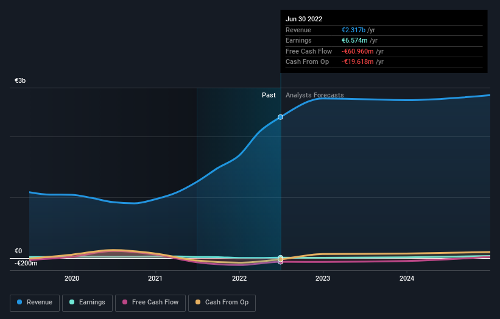Click the -€19.618m cash from op value
The height and width of the screenshot is (319, 500).
[357, 62]
